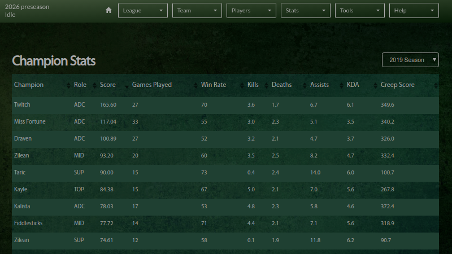Select the Taric champion name
The height and width of the screenshot is (254, 452).
[20, 173]
